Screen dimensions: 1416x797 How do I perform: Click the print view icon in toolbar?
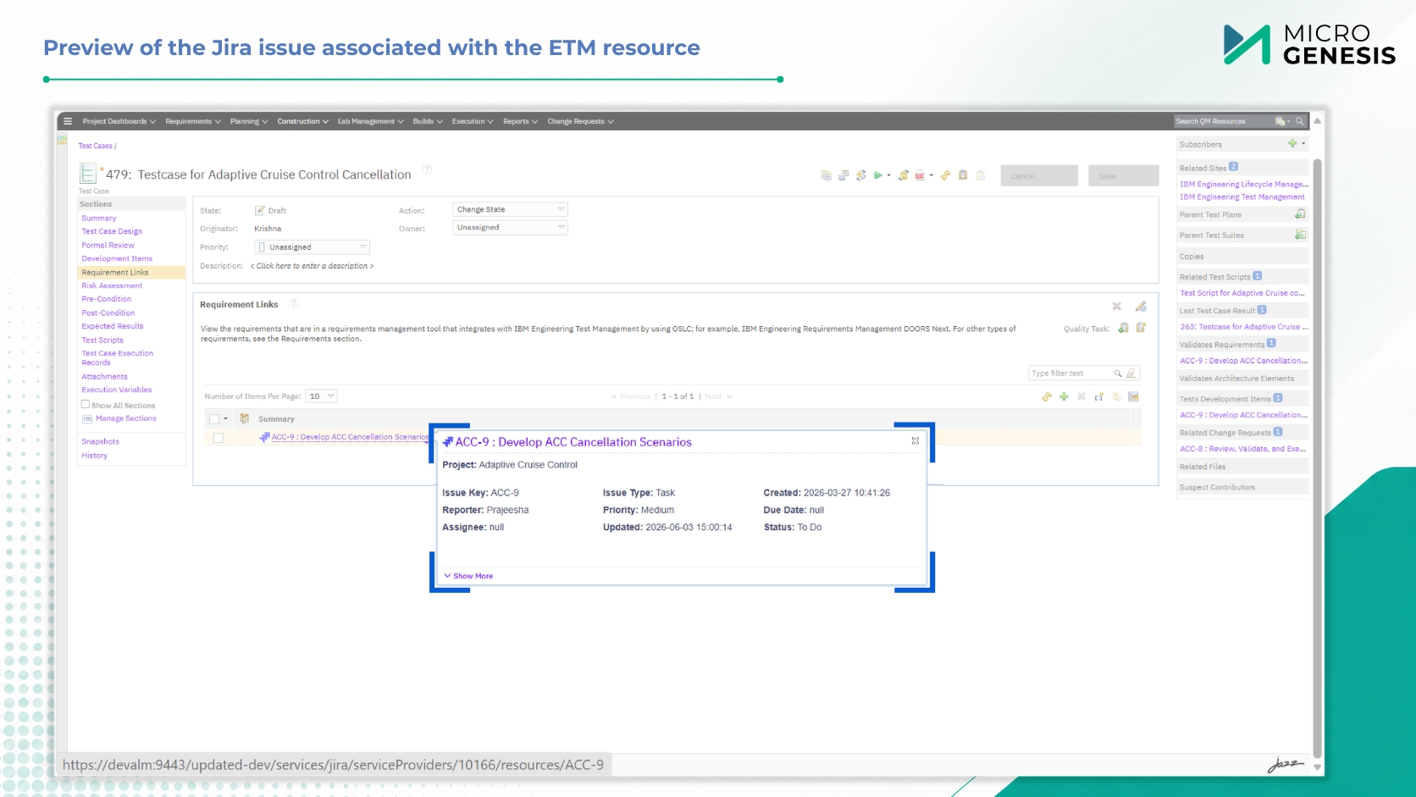(x=844, y=175)
